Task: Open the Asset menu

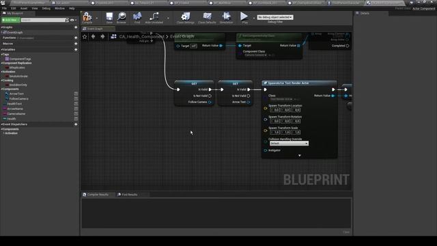Action: [24, 8]
